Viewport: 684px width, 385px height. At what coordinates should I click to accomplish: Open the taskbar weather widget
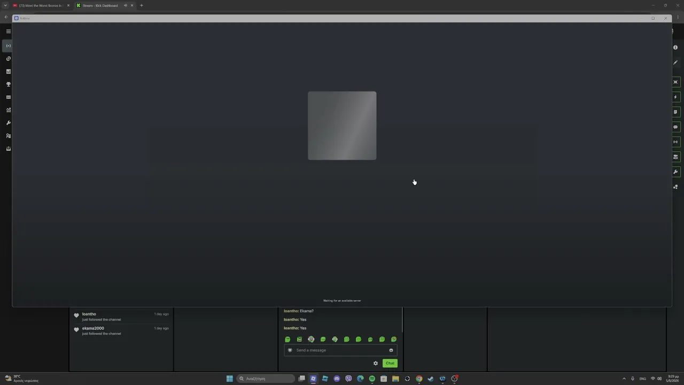[21, 379]
